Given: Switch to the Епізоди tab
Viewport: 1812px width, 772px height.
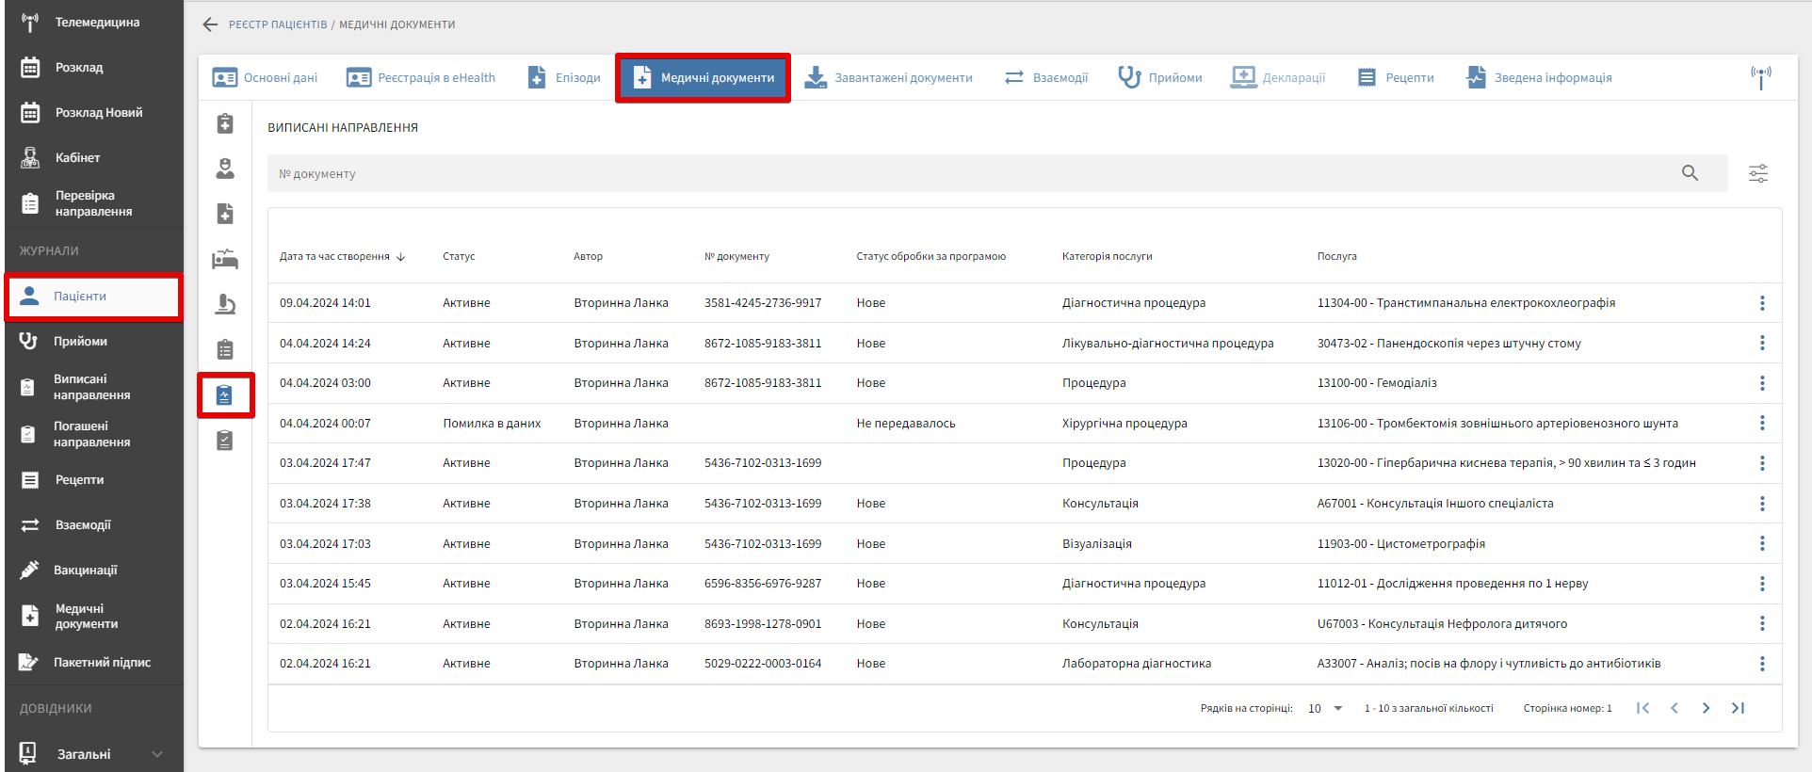Looking at the screenshot, I should pos(564,78).
